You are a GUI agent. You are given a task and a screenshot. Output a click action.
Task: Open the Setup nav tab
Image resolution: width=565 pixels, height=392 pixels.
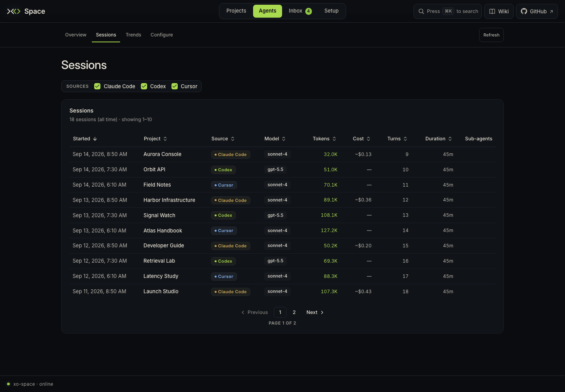pos(332,11)
